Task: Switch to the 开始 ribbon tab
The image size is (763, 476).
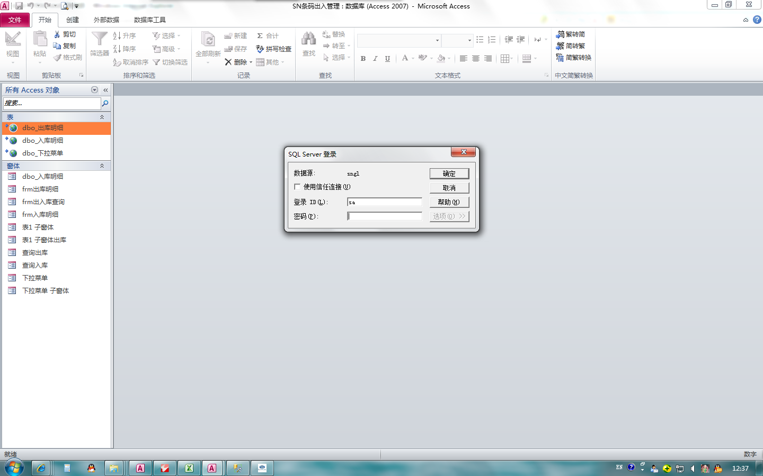Action: (x=45, y=20)
